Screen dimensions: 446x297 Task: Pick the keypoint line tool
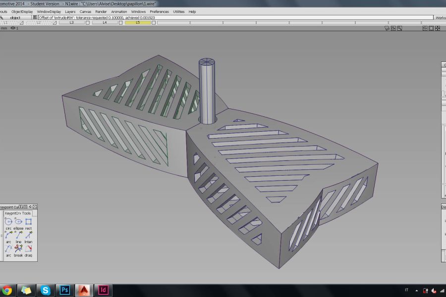pos(18,235)
